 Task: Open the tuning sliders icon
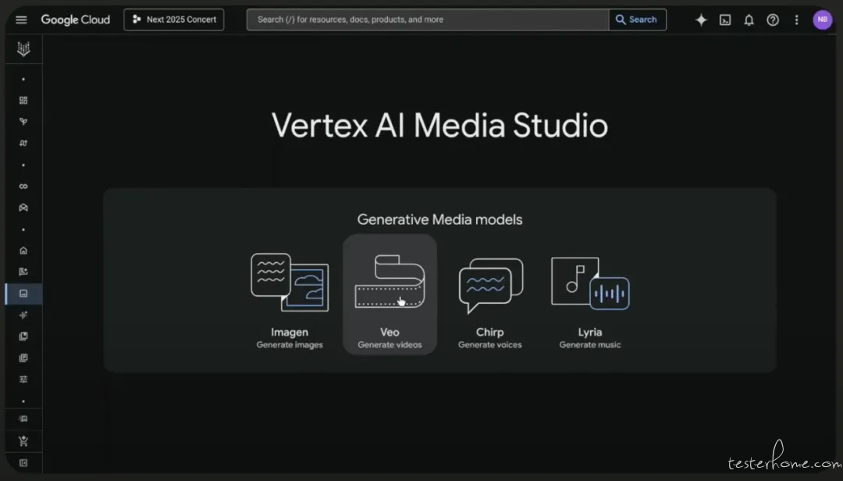[23, 379]
